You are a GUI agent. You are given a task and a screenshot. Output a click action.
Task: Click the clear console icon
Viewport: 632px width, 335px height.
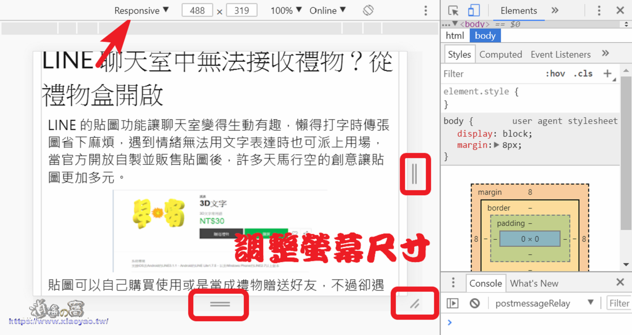[475, 303]
